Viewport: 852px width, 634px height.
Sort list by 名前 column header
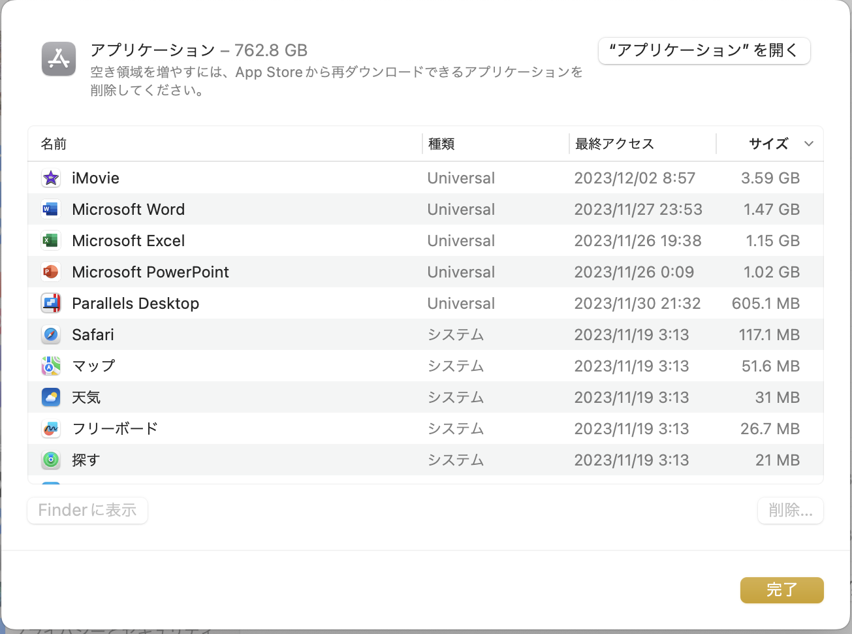[54, 144]
